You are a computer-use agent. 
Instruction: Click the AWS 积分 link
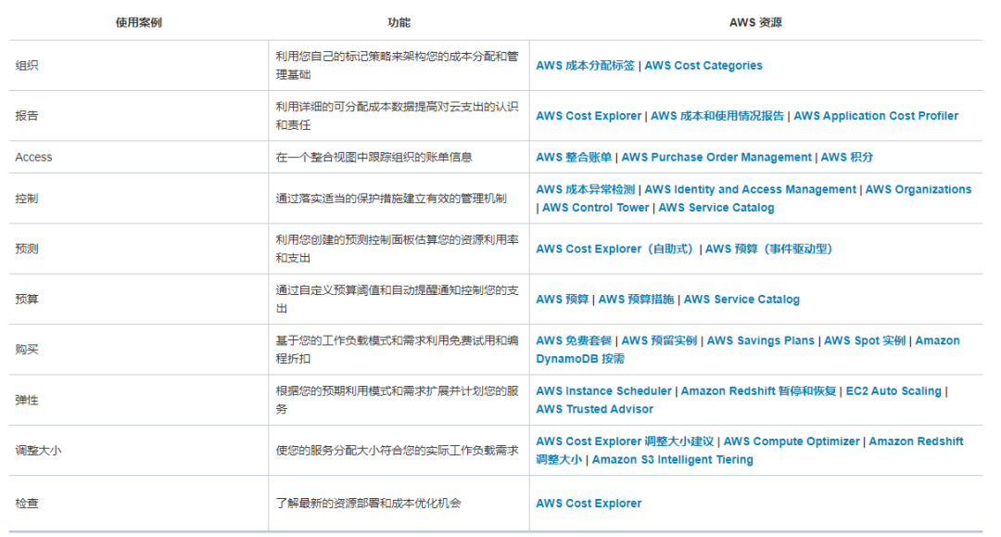(846, 157)
